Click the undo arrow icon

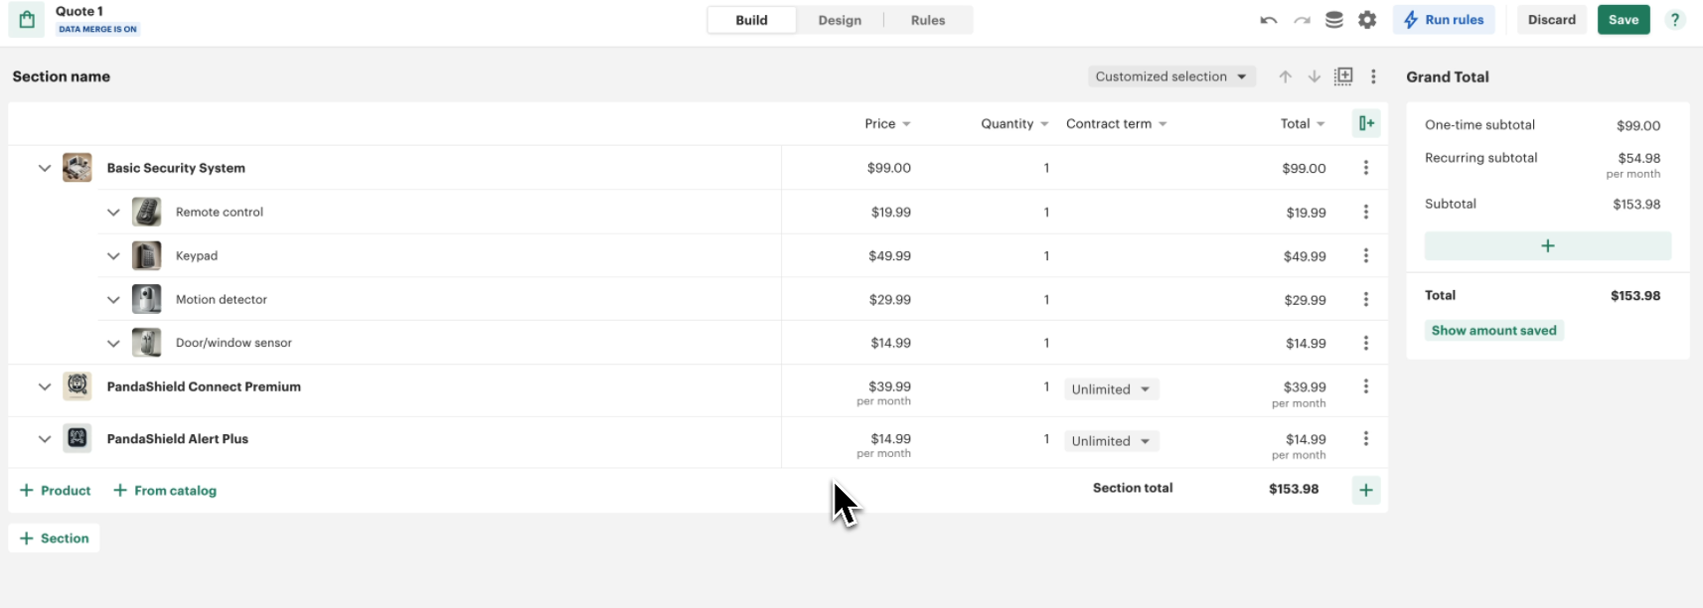(x=1269, y=20)
